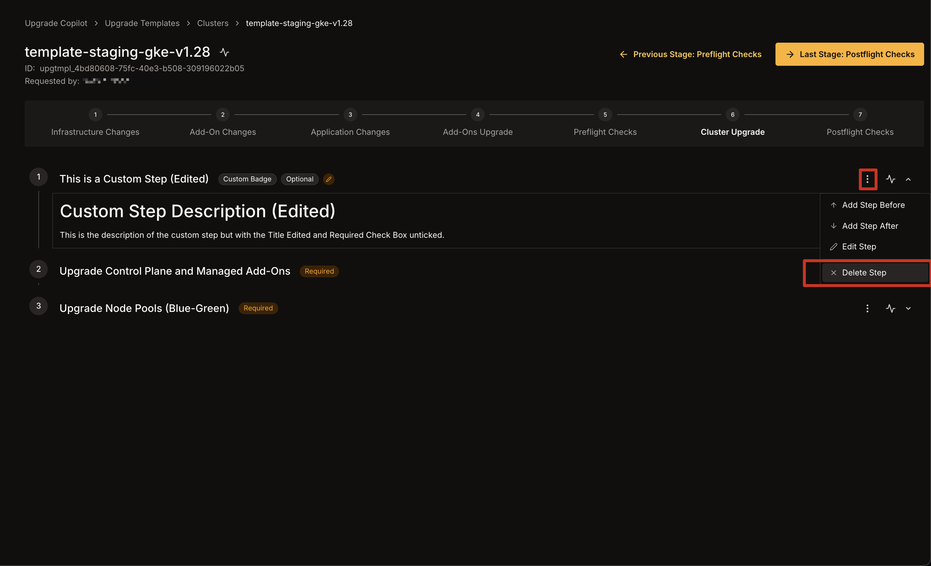931x566 pixels.
Task: Click the pencil edit icon beside Optional badge
Action: coord(328,179)
